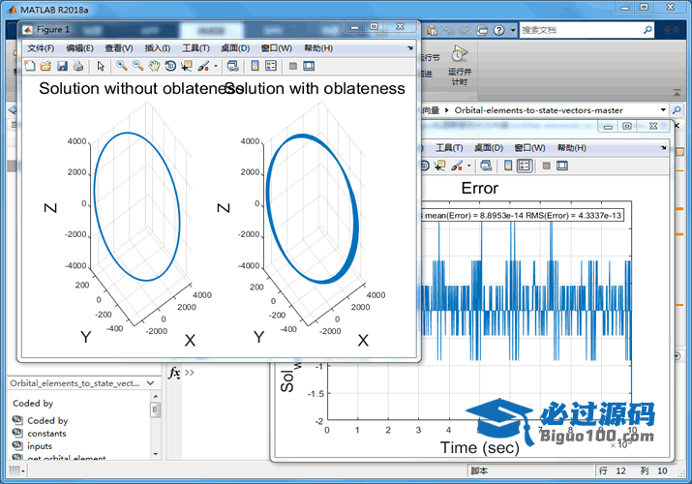Click paste icon in MATLAB quick access toolbar
692x484 pixels.
point(432,30)
